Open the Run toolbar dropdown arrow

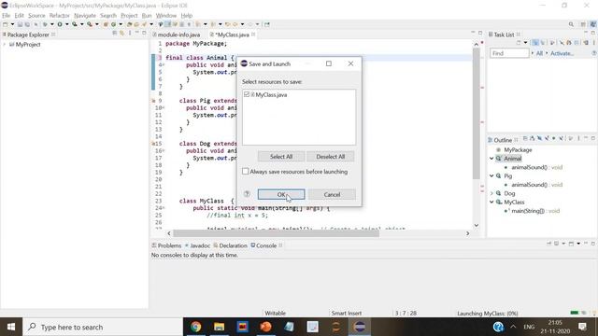(66, 24)
